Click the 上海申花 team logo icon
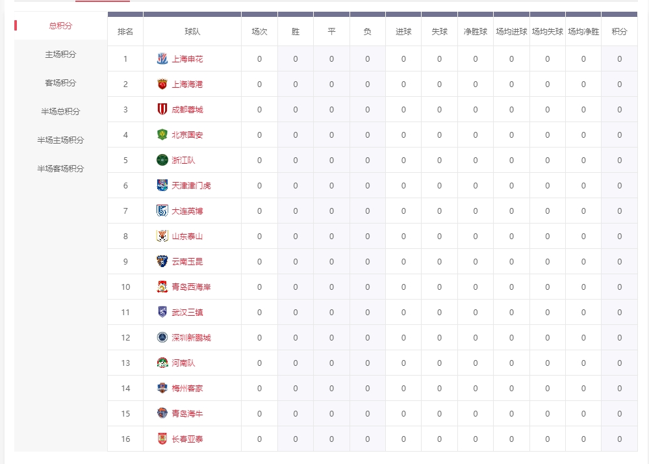649x464 pixels. [x=162, y=59]
